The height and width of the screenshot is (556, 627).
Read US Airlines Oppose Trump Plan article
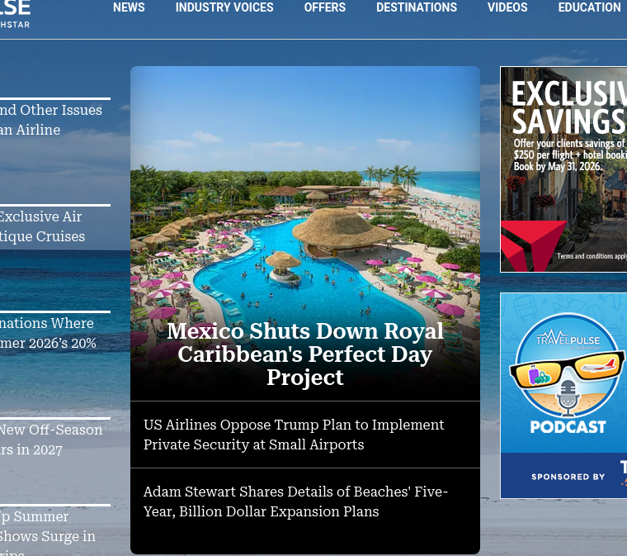(x=294, y=435)
